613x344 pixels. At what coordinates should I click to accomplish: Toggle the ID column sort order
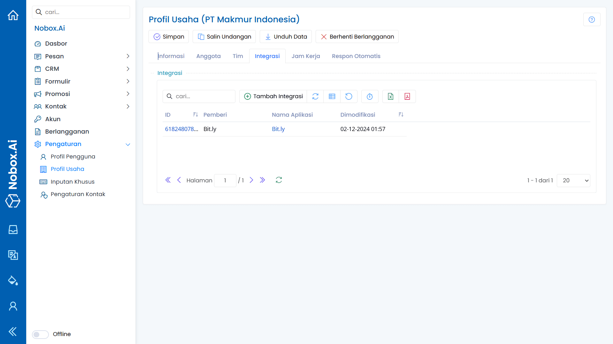(195, 114)
